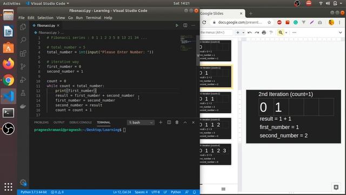Select the 0 1 1 2 slide thumbnail
Screen dimensions: 346x195
[216, 128]
